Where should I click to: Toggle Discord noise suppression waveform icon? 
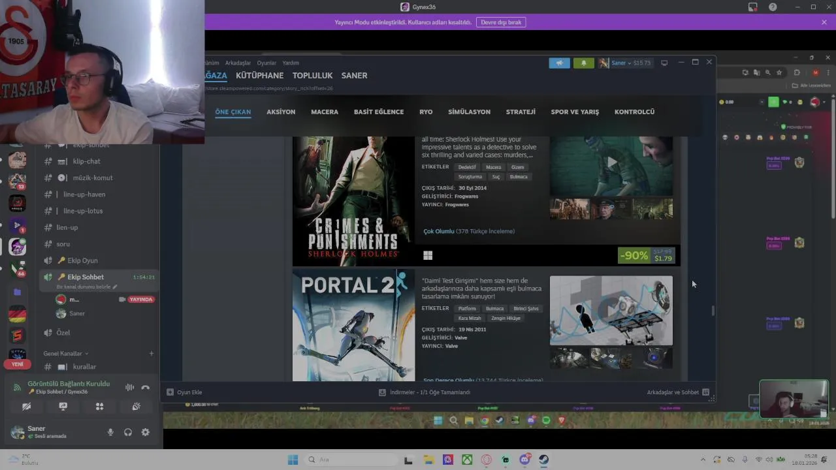pyautogui.click(x=129, y=387)
